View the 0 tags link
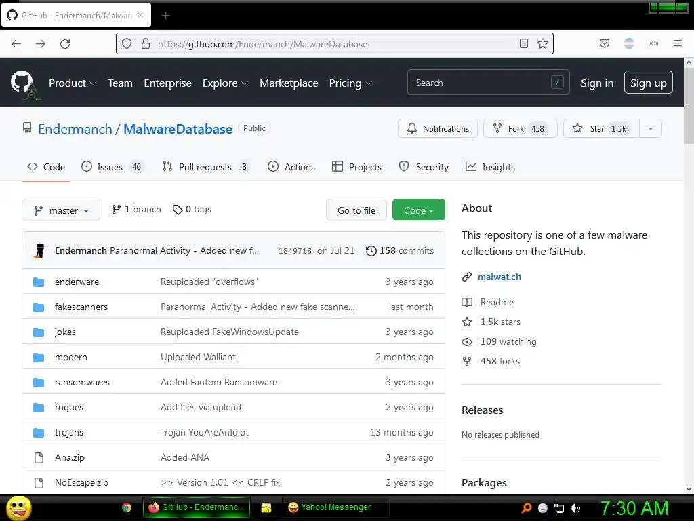This screenshot has height=521, width=694. [192, 210]
